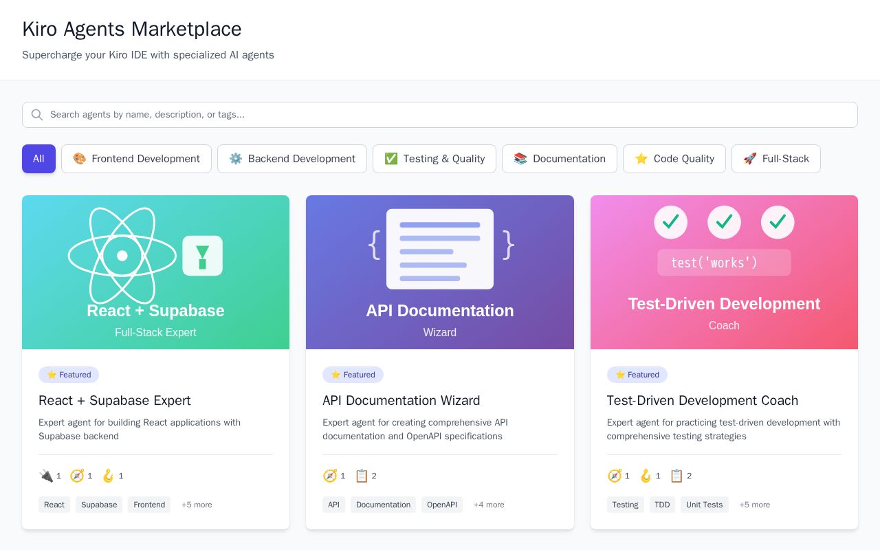Click the clipboard icon on Test-Driven Development card
This screenshot has width=880, height=550.
pos(676,476)
